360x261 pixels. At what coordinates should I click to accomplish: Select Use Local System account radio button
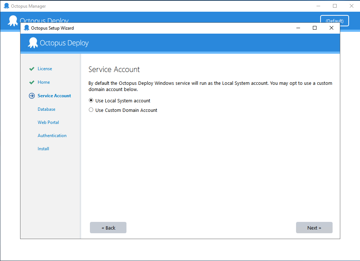(91, 101)
